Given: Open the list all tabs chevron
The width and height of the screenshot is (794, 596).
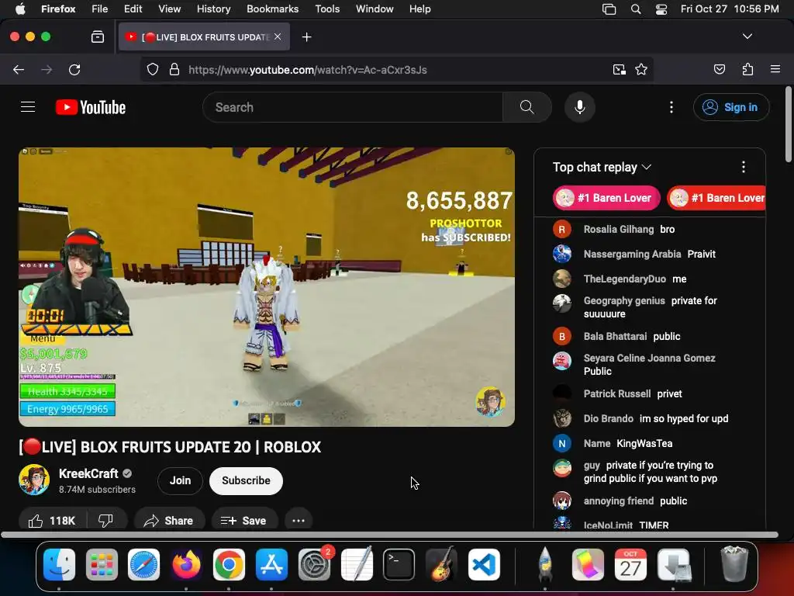Looking at the screenshot, I should coord(747,36).
